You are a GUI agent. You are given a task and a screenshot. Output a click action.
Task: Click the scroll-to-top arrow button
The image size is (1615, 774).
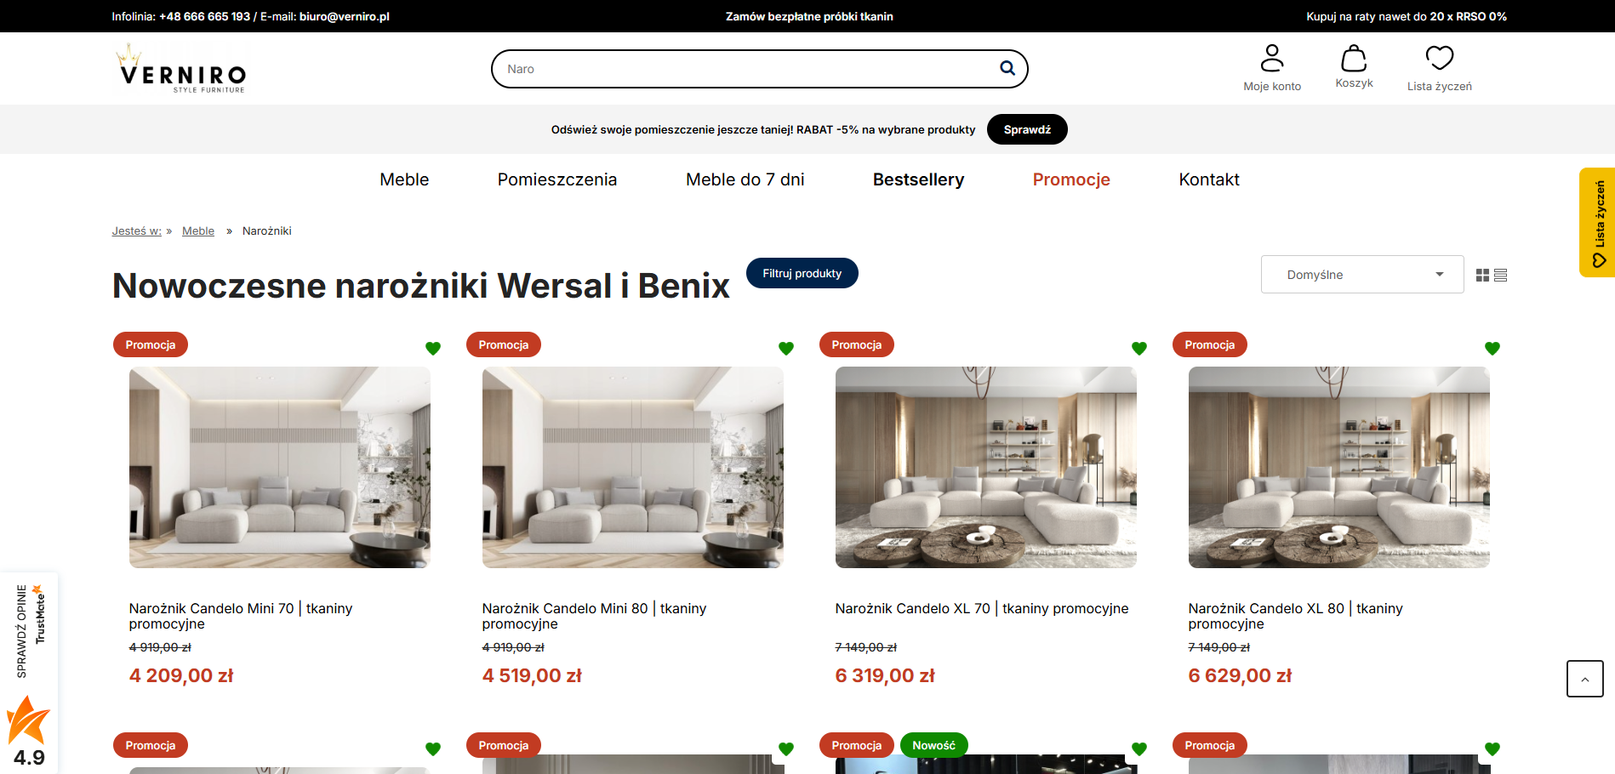[1584, 679]
